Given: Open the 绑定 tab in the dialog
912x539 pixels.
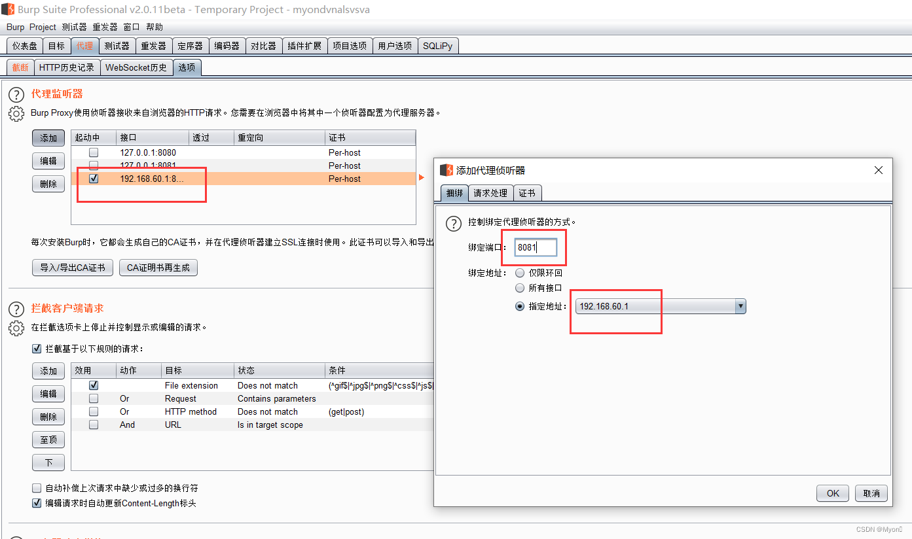Looking at the screenshot, I should pyautogui.click(x=454, y=193).
